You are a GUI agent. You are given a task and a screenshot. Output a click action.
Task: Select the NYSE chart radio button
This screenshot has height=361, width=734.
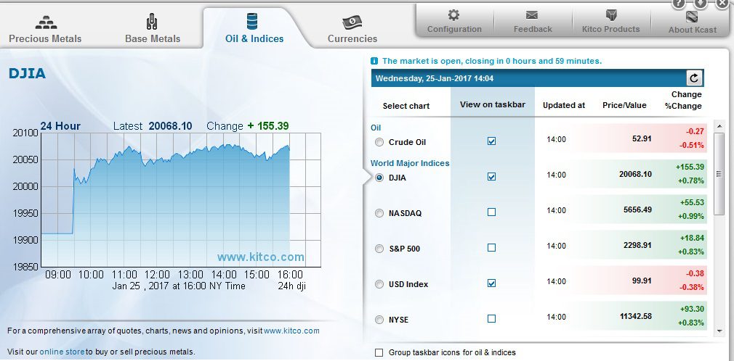pos(379,320)
